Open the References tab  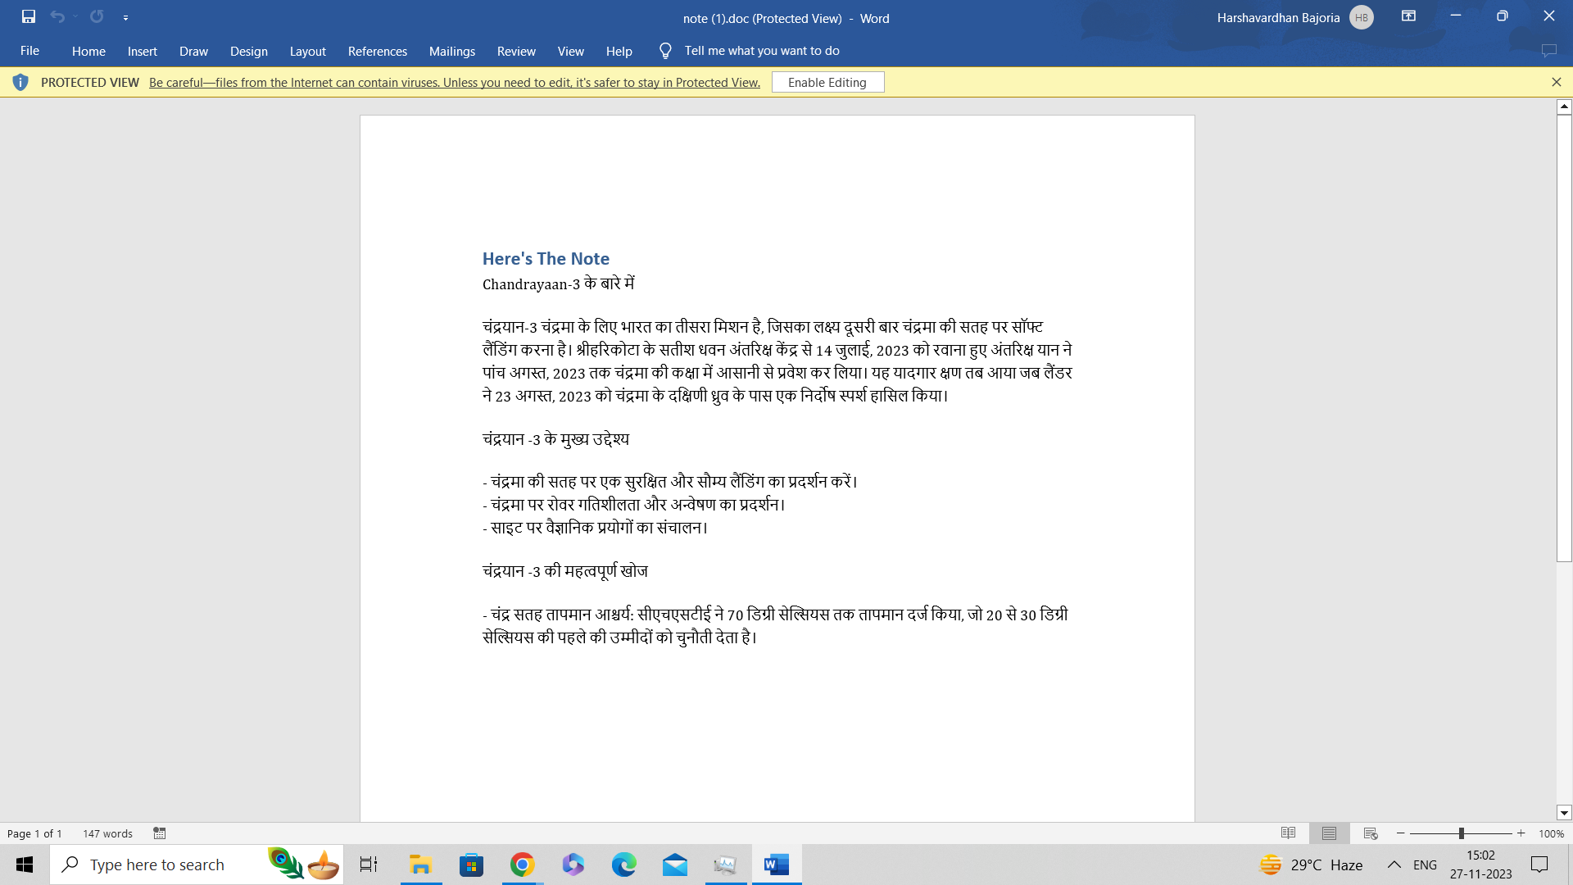coord(377,51)
